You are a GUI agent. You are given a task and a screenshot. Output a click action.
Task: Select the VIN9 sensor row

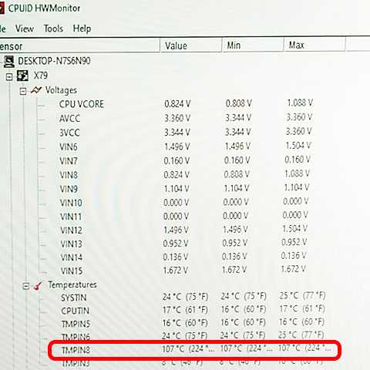[184, 188]
